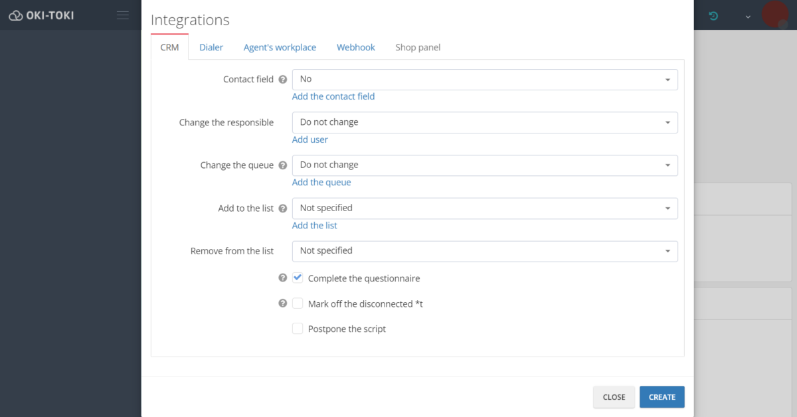
Task: Switch to the Dialer tab
Action: [211, 47]
